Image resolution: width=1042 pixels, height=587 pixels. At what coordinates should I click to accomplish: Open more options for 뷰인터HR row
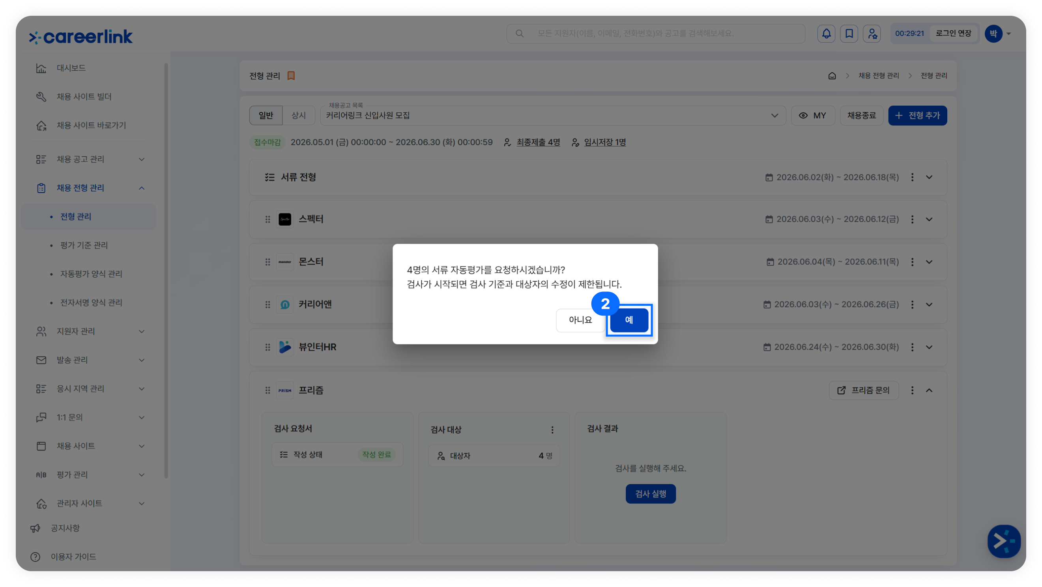click(912, 347)
